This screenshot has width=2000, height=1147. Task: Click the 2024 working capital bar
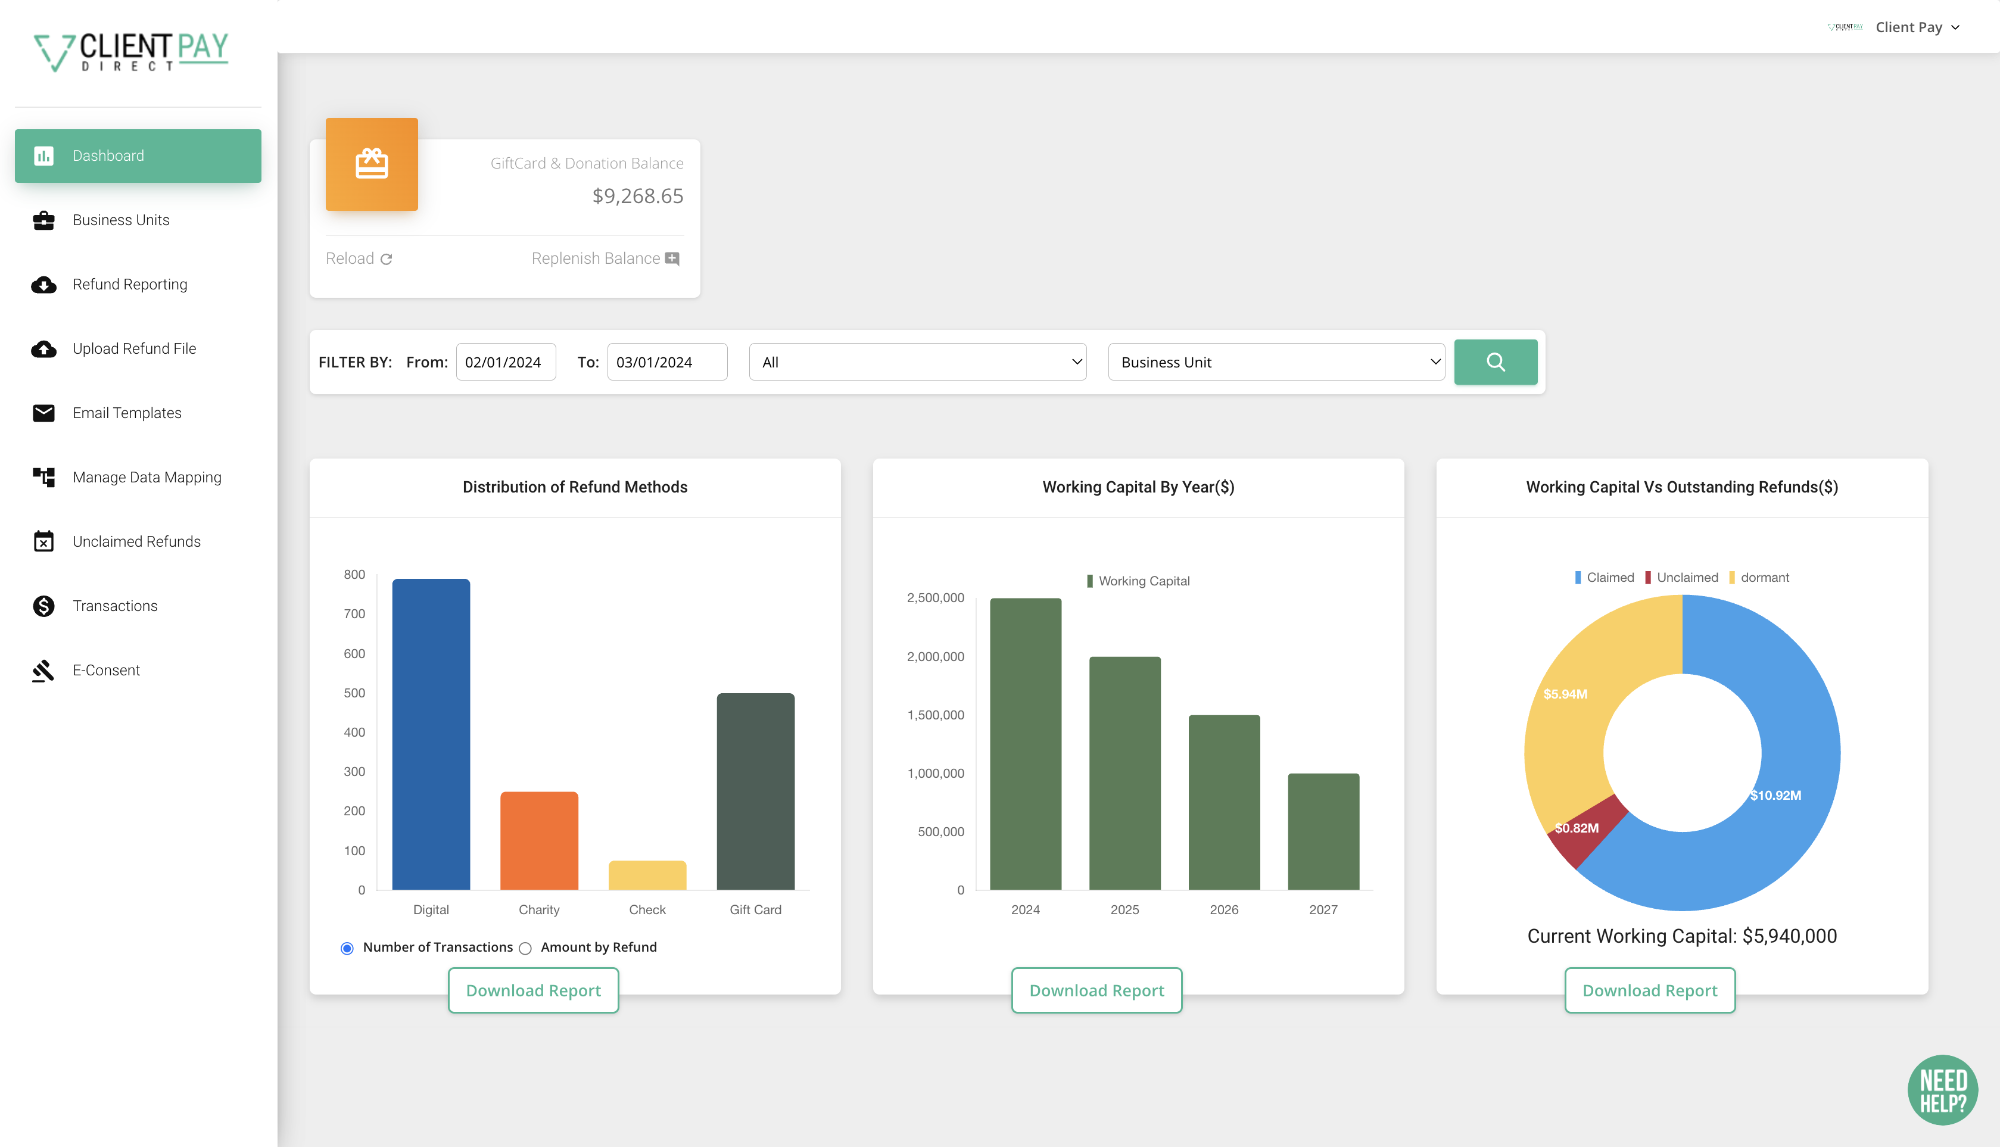click(x=1026, y=744)
